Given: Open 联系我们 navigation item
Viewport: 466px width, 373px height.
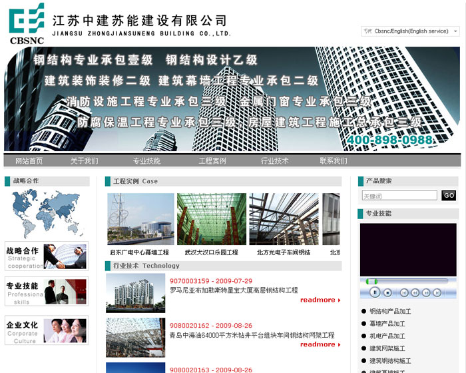Looking at the screenshot, I should click(334, 161).
